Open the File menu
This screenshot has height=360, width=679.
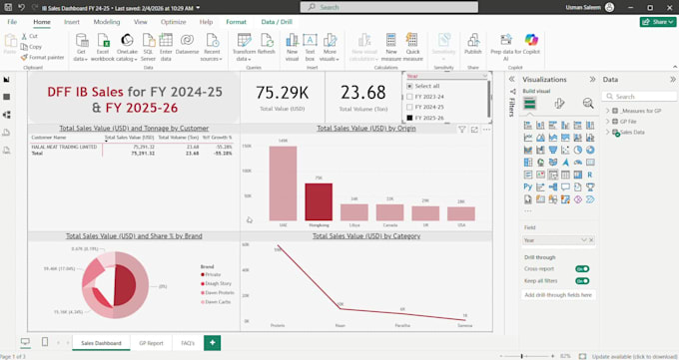coord(12,22)
